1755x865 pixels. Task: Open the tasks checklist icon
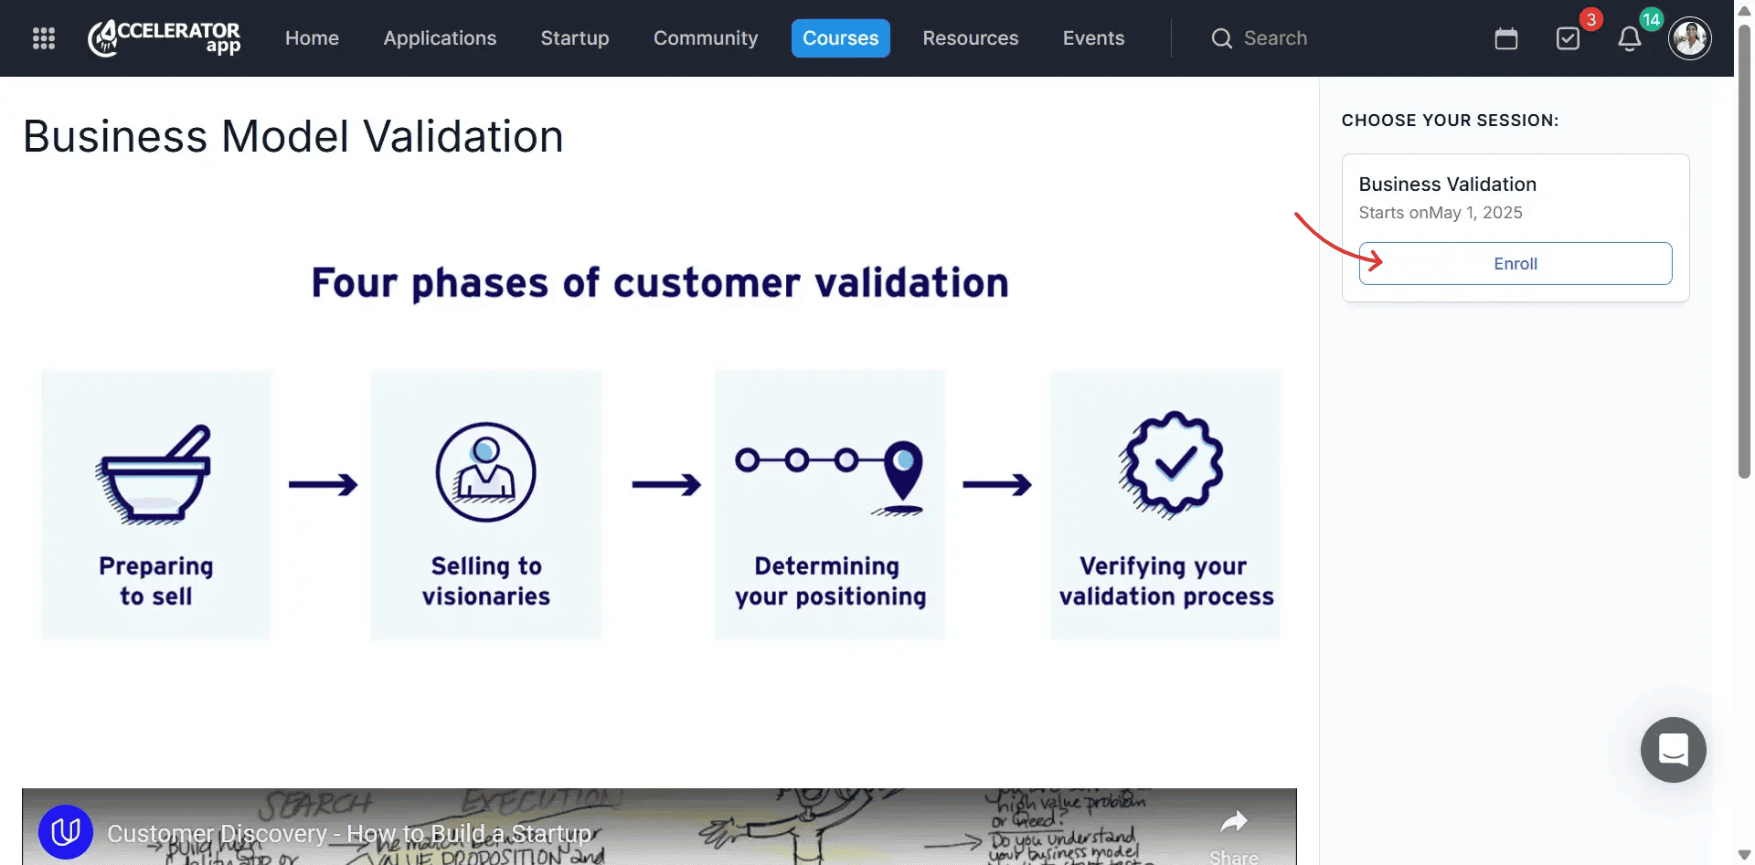click(x=1568, y=38)
